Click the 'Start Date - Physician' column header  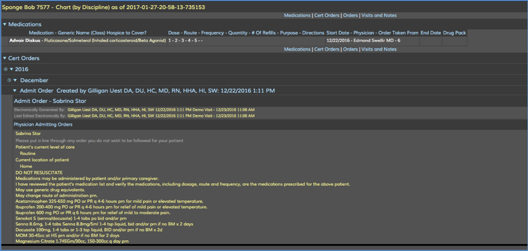372,33
